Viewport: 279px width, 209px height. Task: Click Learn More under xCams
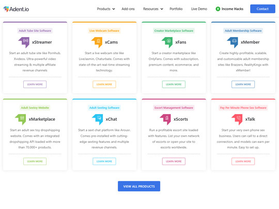104,85
